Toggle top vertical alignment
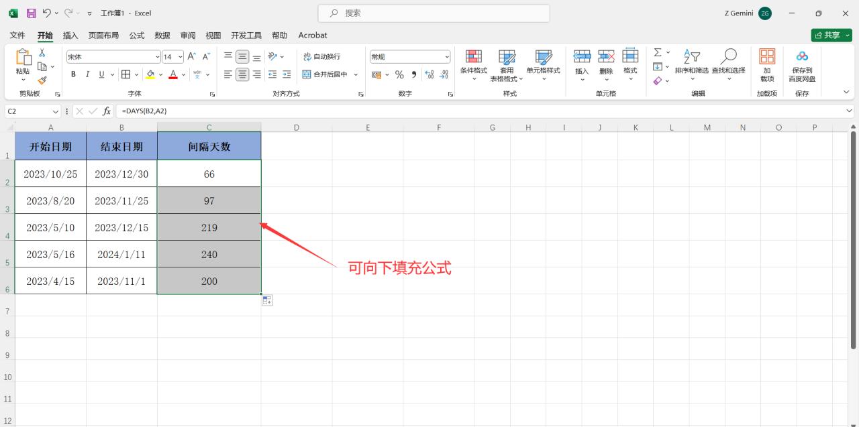The image size is (859, 427). pos(228,56)
